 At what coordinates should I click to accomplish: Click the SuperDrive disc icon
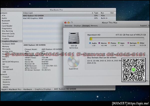pyautogui.click(x=73, y=61)
